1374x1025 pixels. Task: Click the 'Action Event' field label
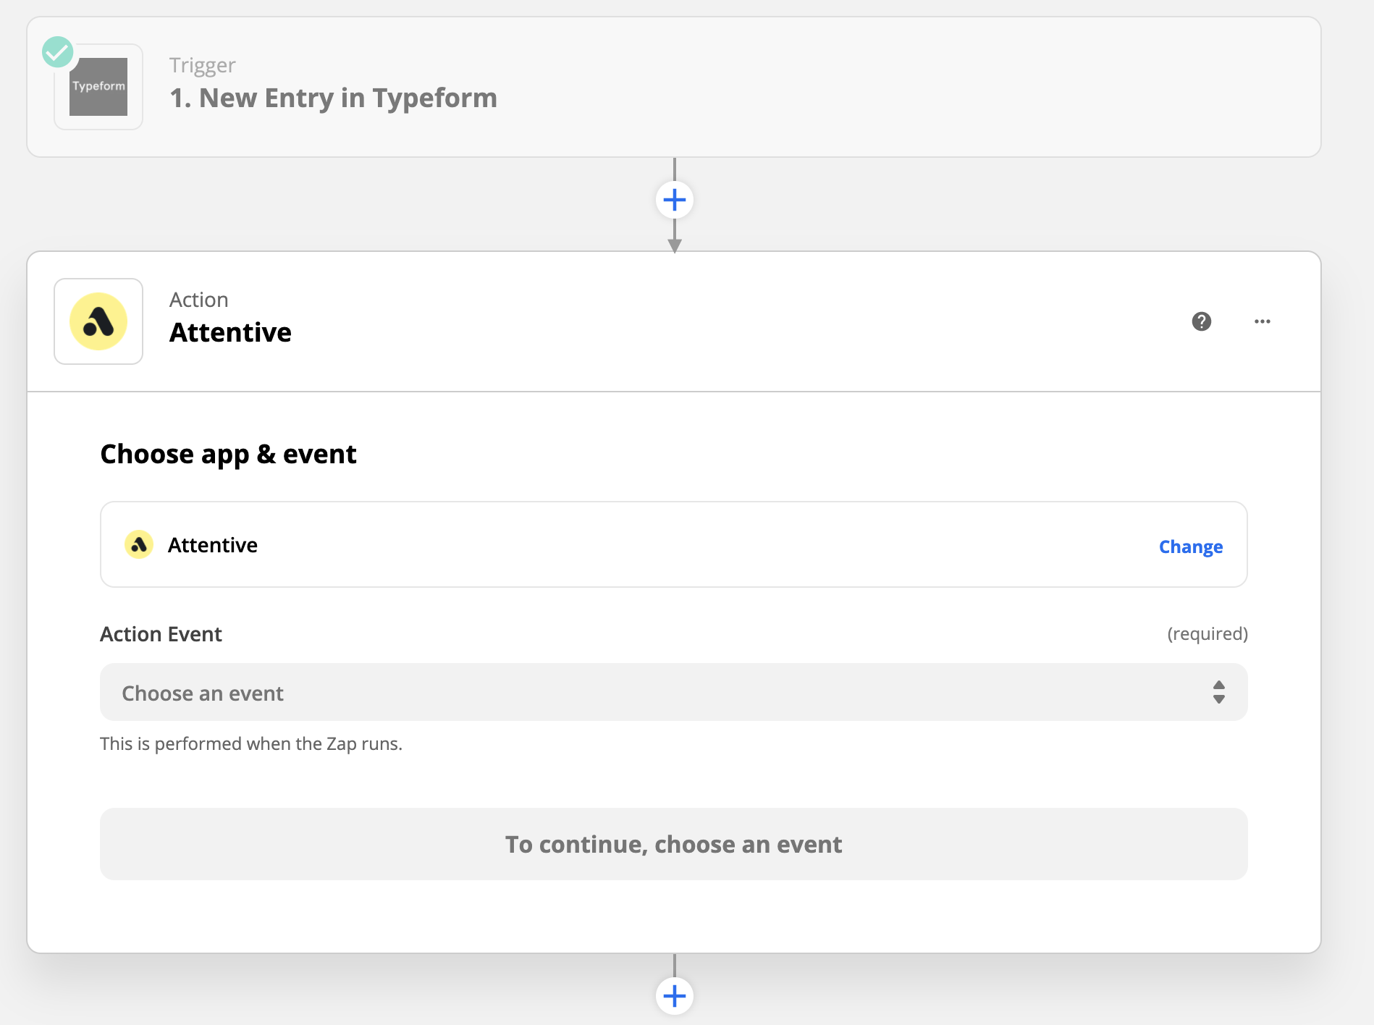161,634
